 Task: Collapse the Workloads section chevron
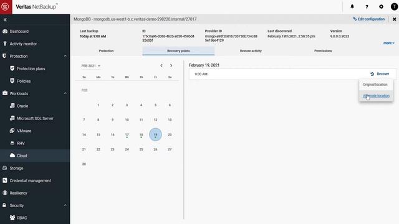pyautogui.click(x=65, y=93)
